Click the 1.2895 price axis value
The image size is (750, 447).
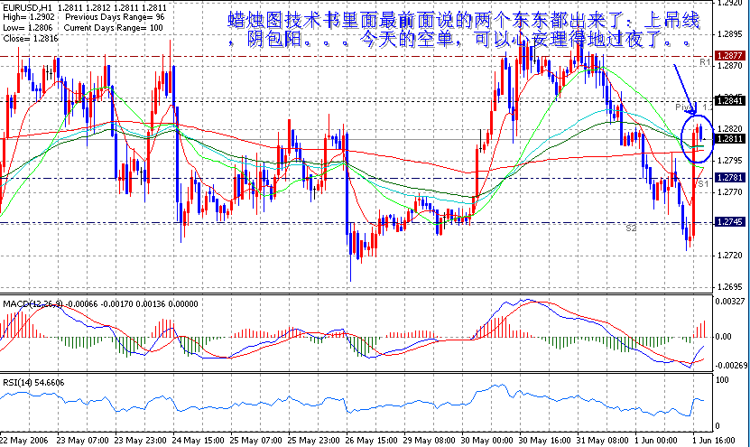tap(730, 34)
